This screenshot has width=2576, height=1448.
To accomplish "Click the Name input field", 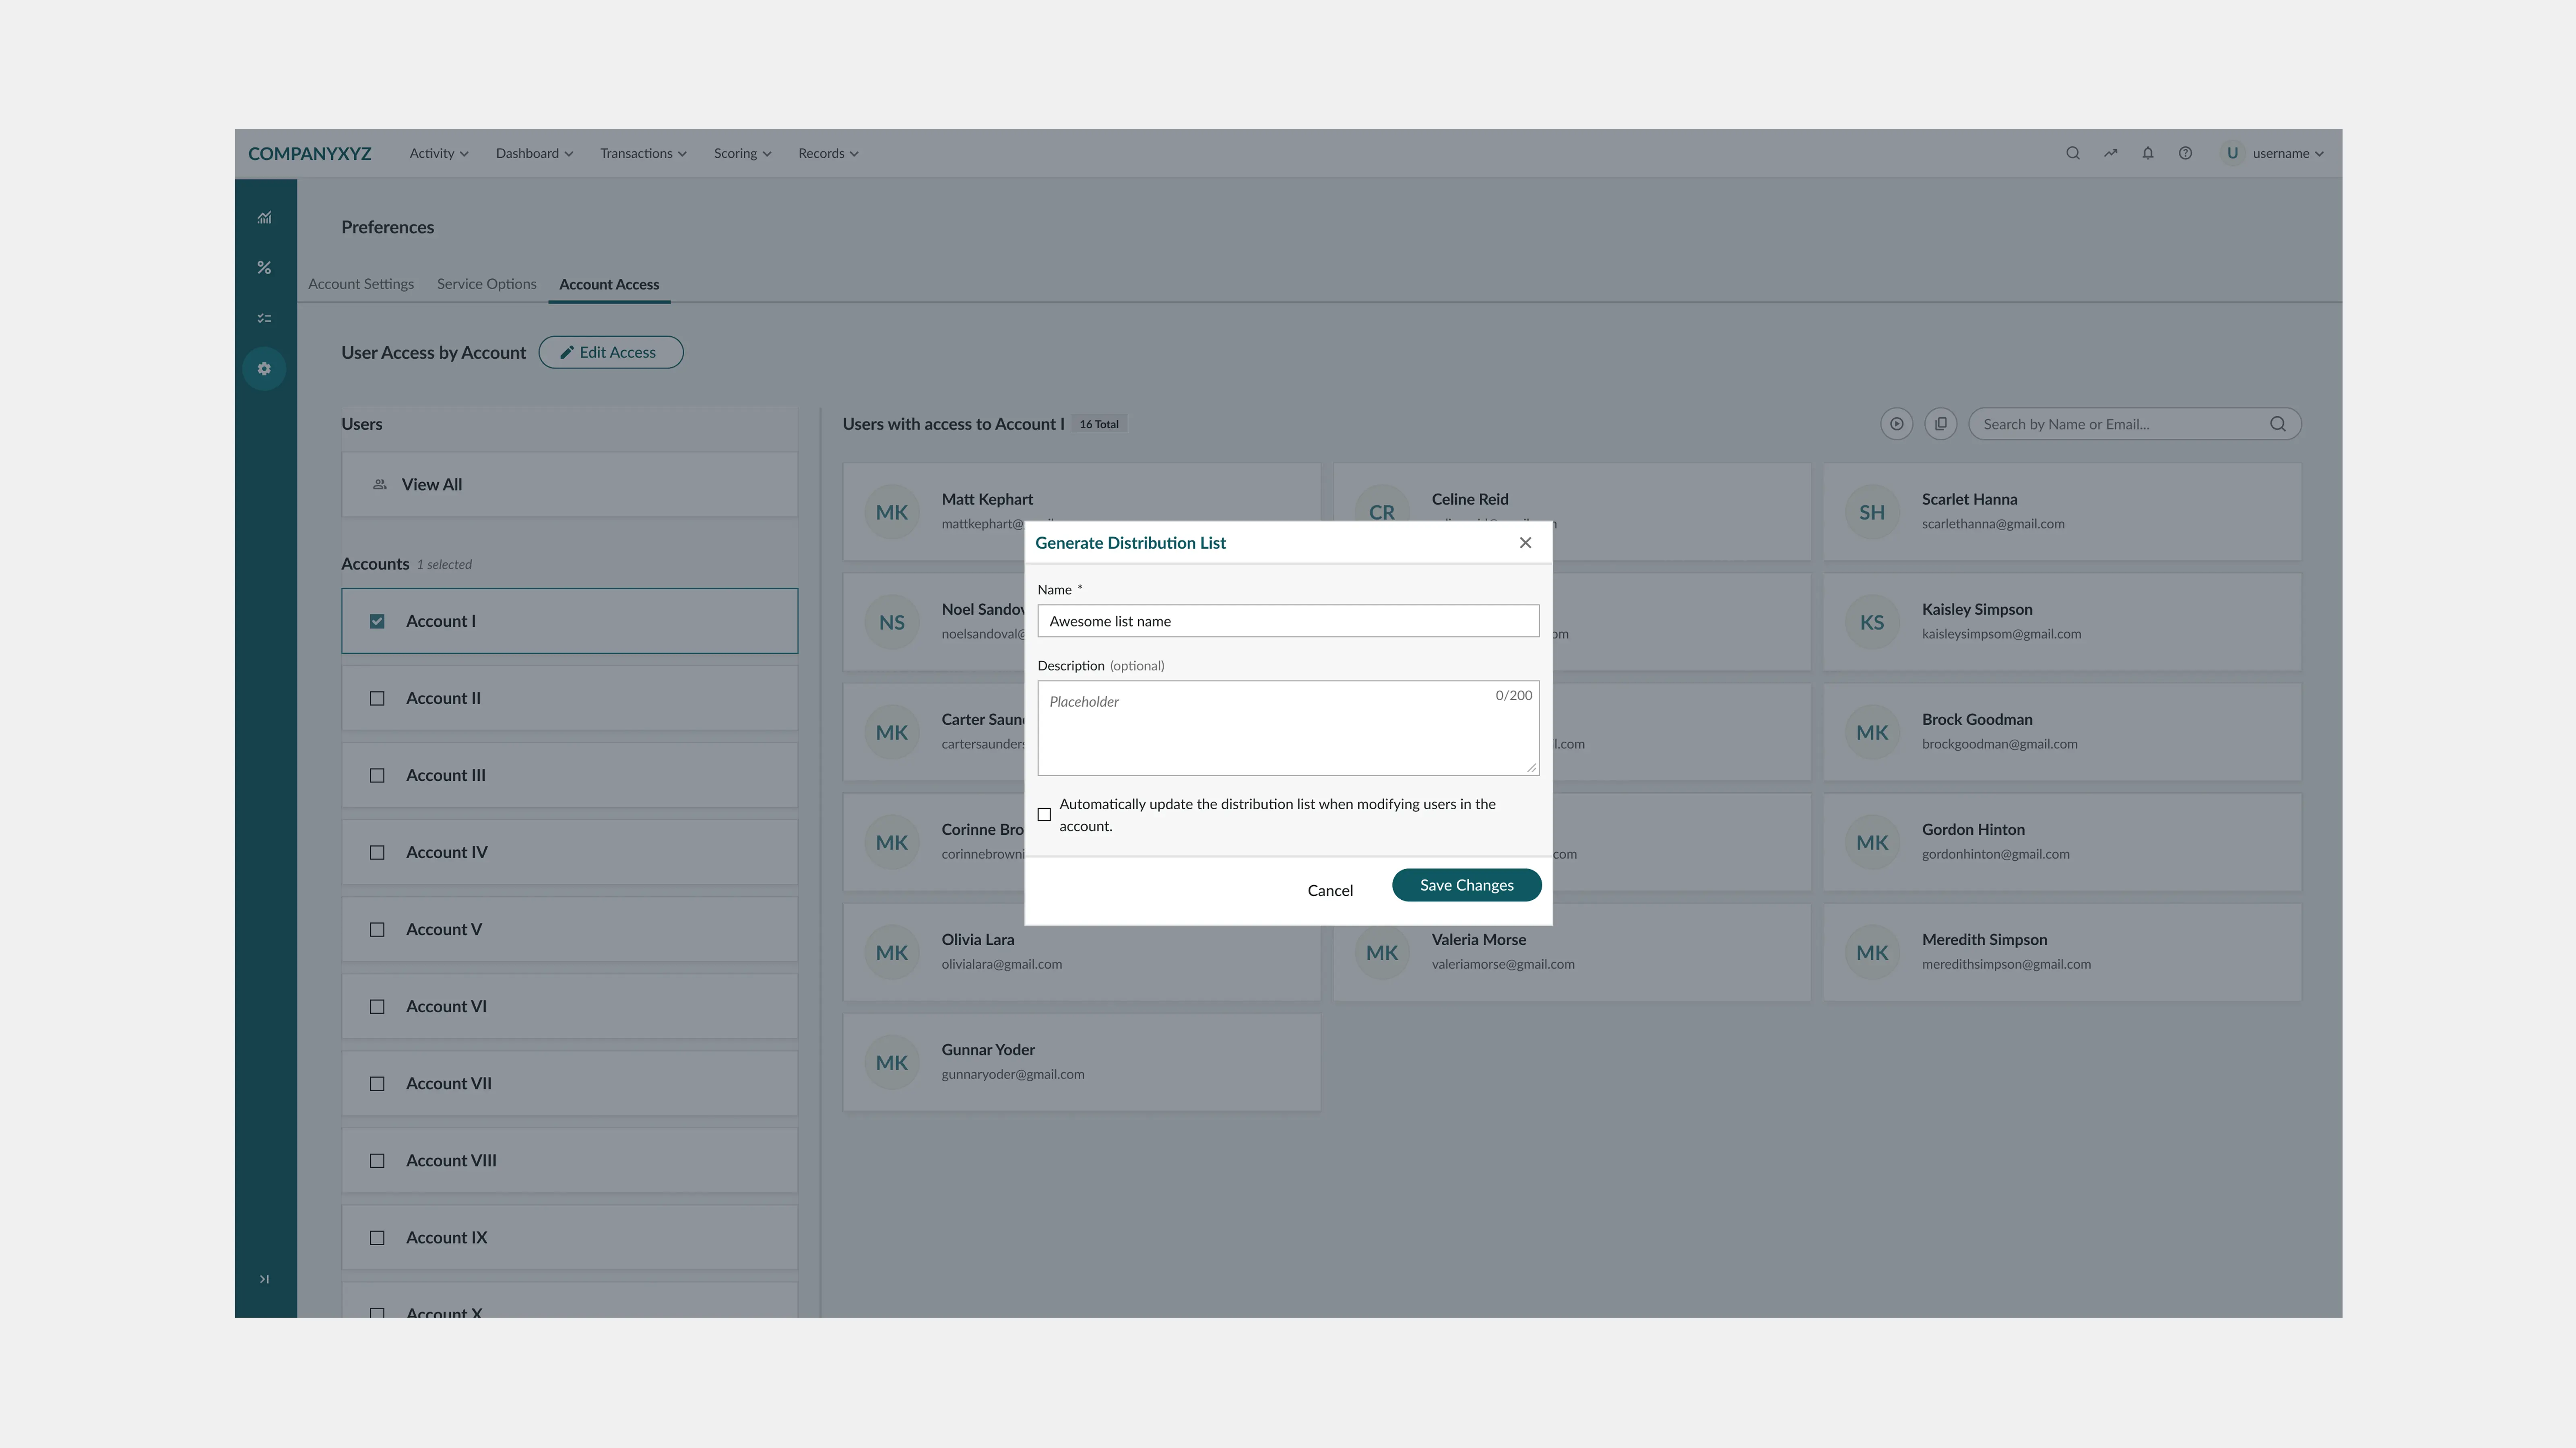I will pyautogui.click(x=1288, y=621).
